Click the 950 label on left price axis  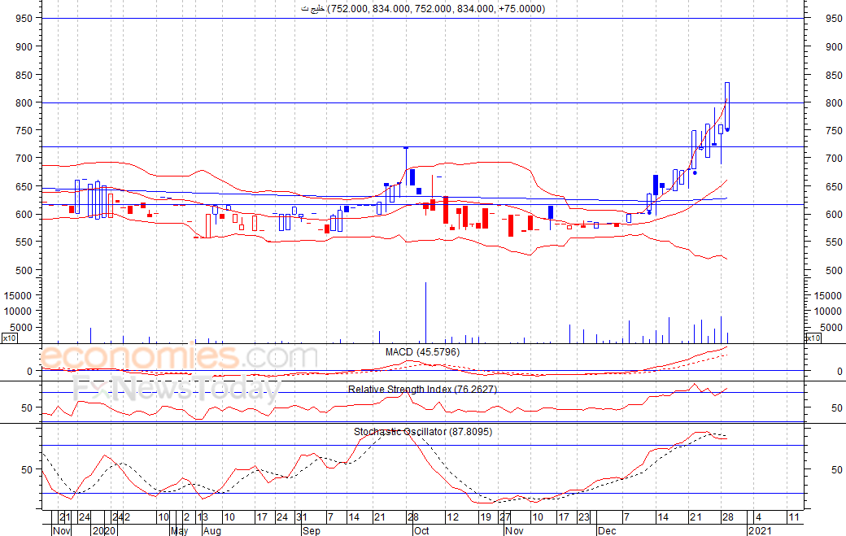pyautogui.click(x=24, y=19)
